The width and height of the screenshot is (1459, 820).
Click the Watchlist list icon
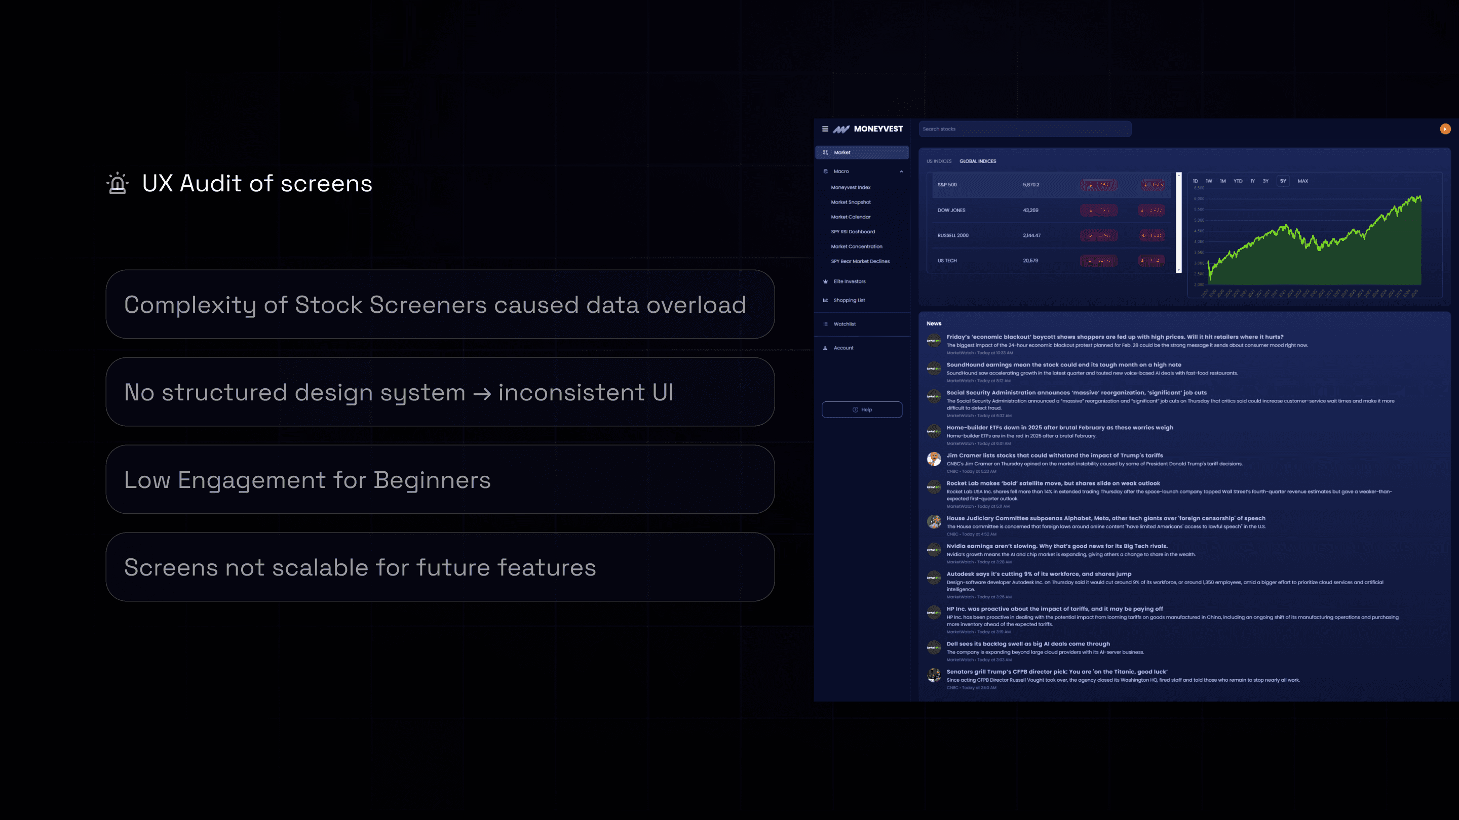tap(825, 324)
